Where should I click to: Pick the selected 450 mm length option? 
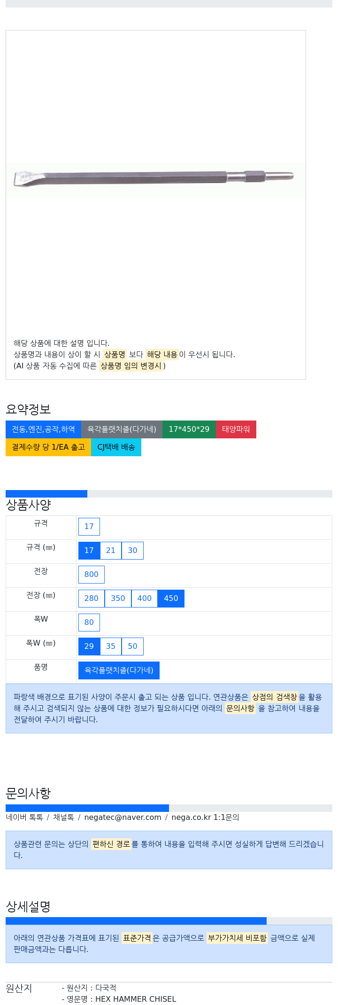171,599
